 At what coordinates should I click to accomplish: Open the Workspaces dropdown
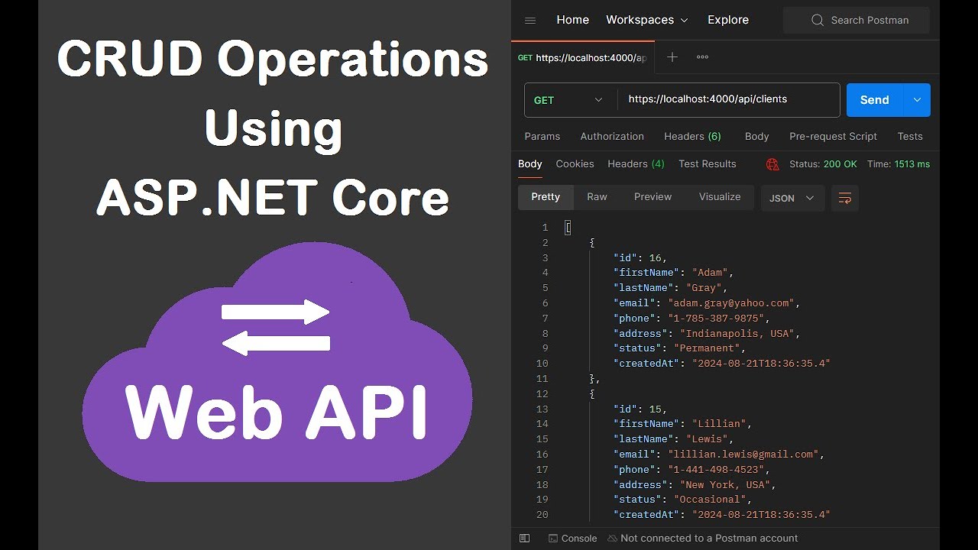coord(647,20)
